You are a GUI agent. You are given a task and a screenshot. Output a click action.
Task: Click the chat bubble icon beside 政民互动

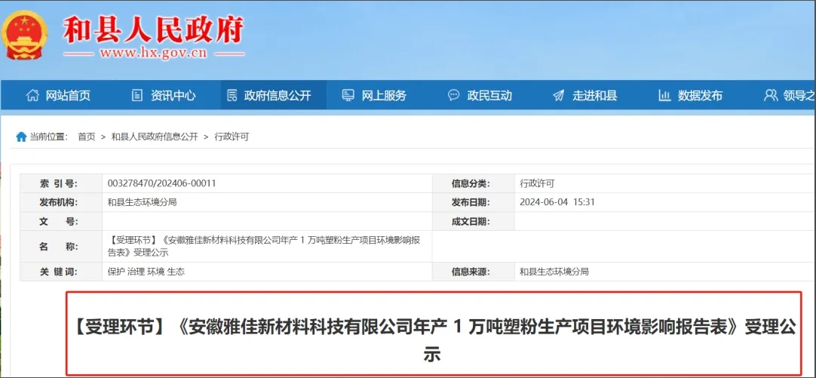click(453, 96)
